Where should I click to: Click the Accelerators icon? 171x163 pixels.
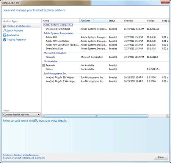pos(5,35)
